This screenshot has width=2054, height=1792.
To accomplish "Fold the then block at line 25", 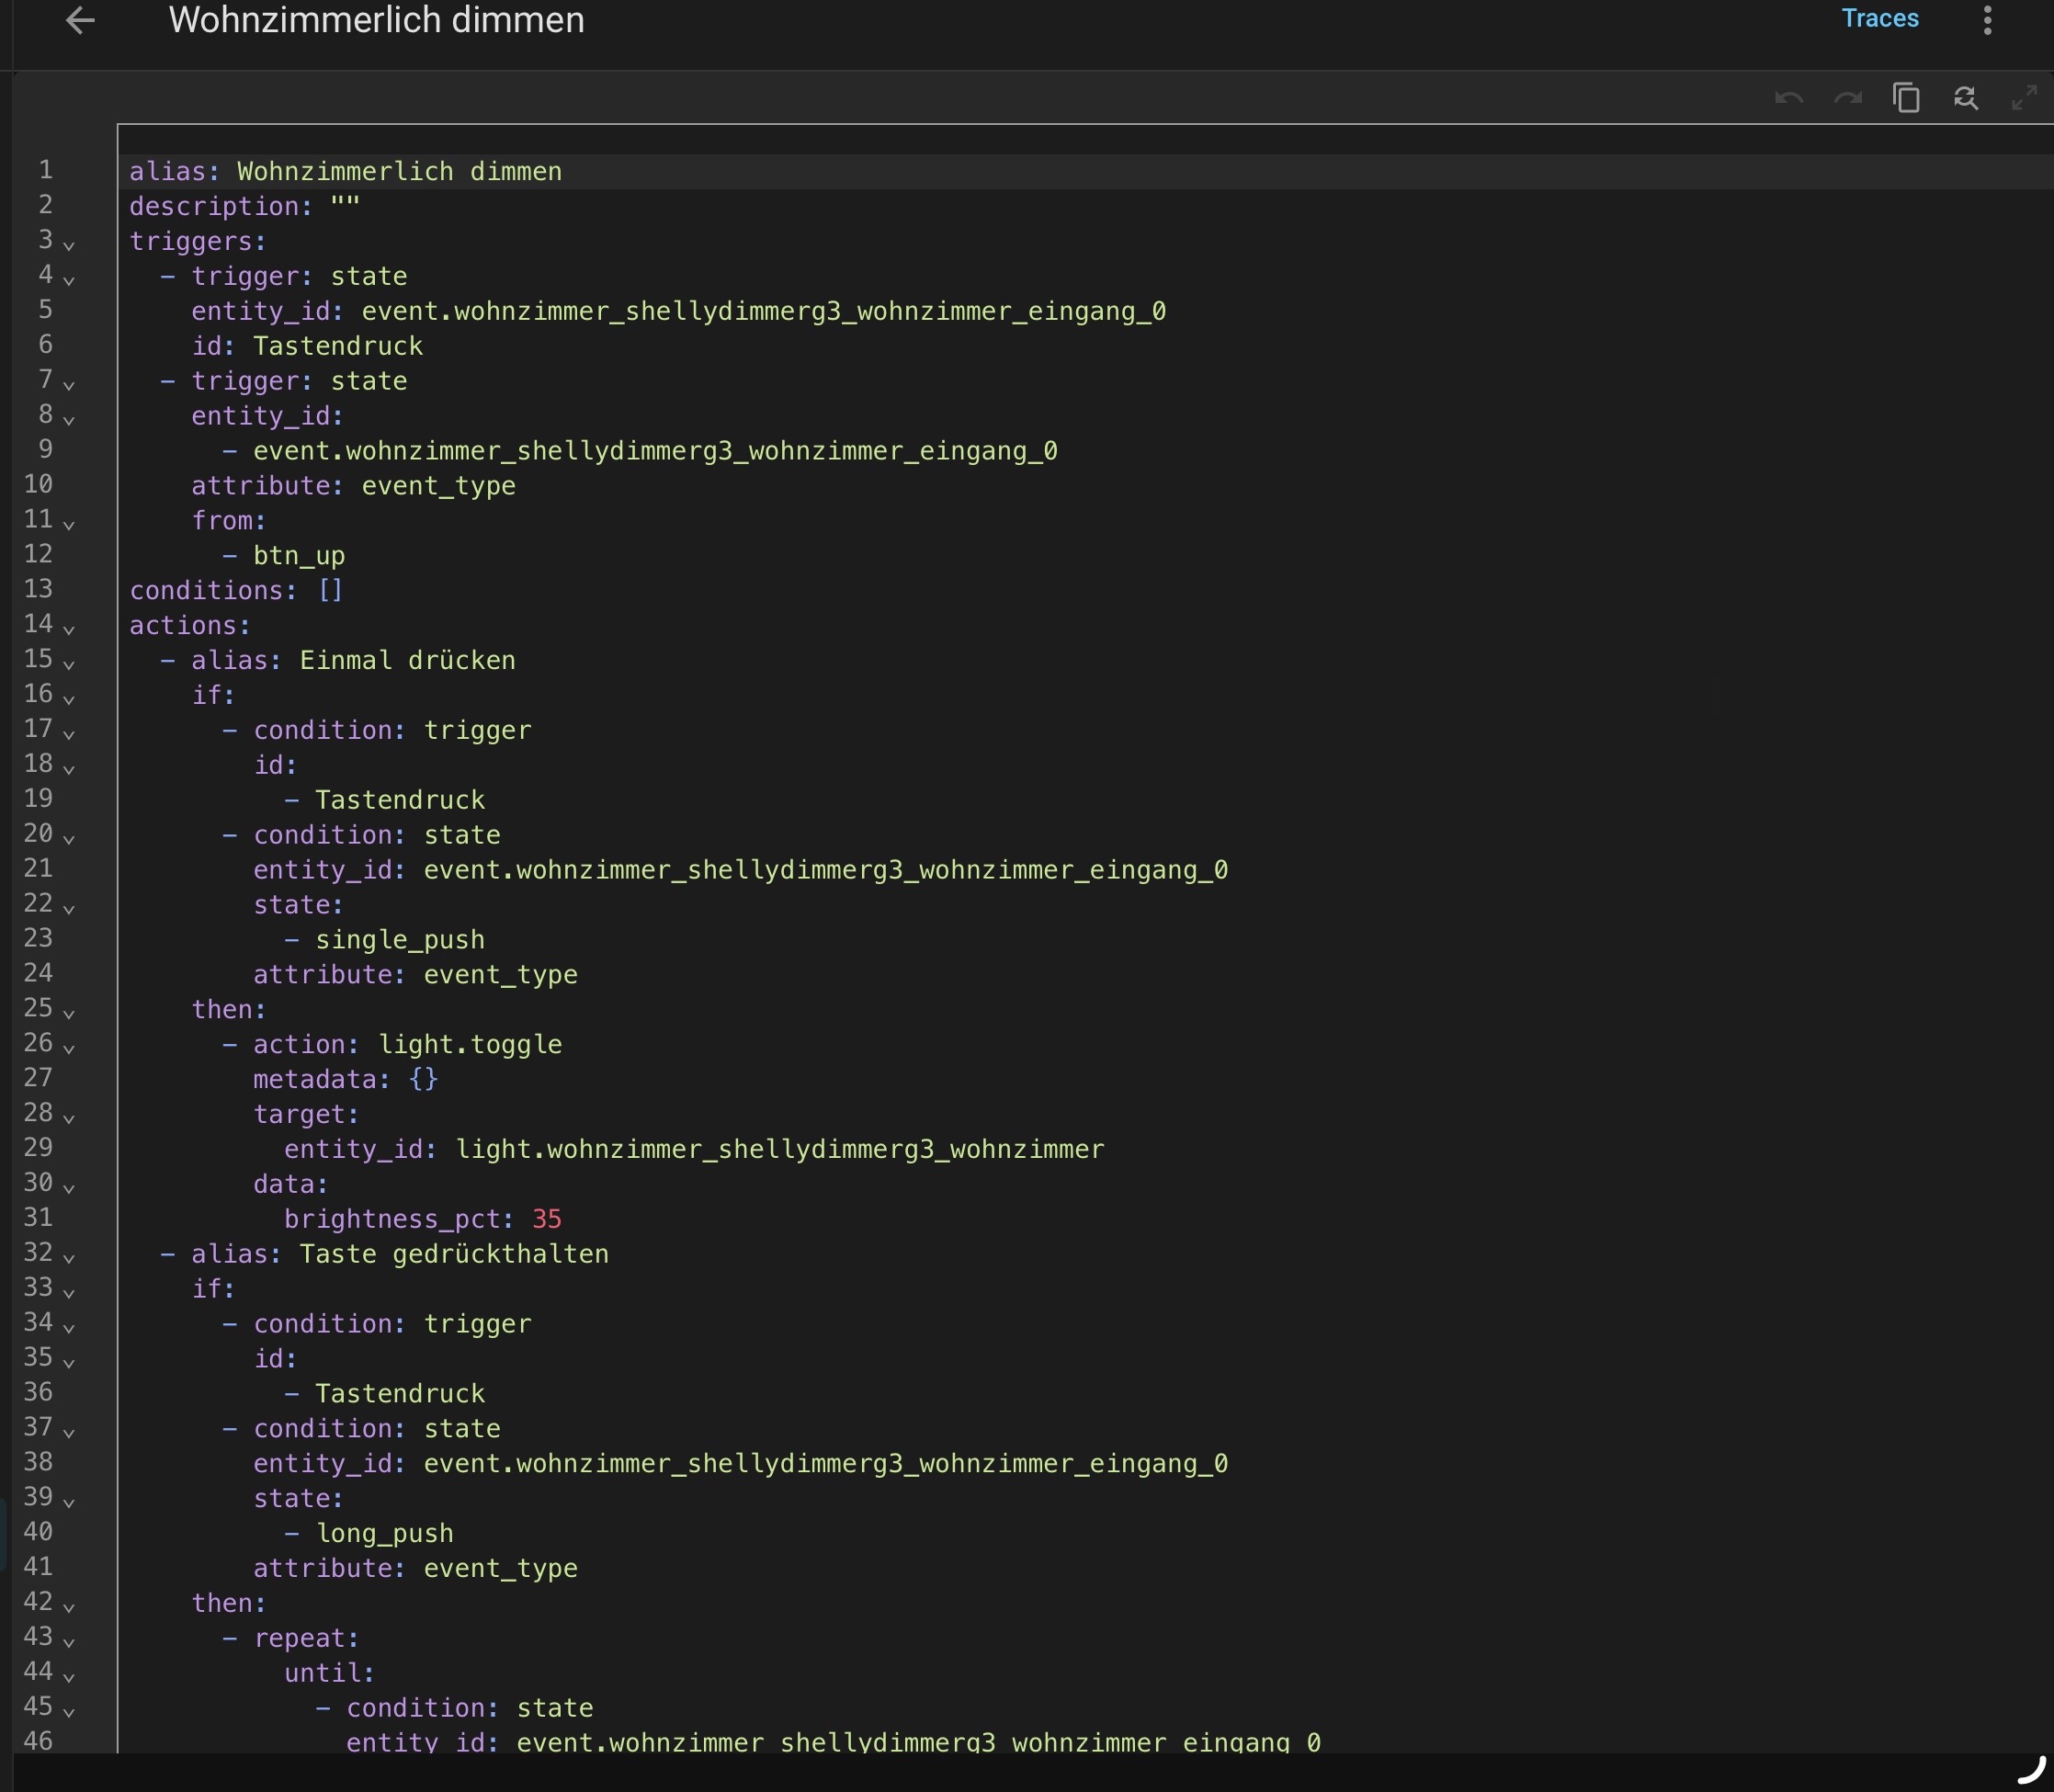I will [69, 1012].
